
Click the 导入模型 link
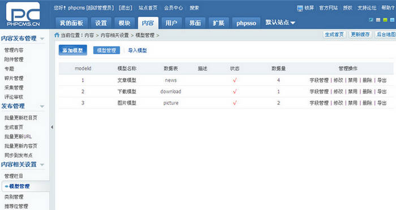tap(137, 50)
